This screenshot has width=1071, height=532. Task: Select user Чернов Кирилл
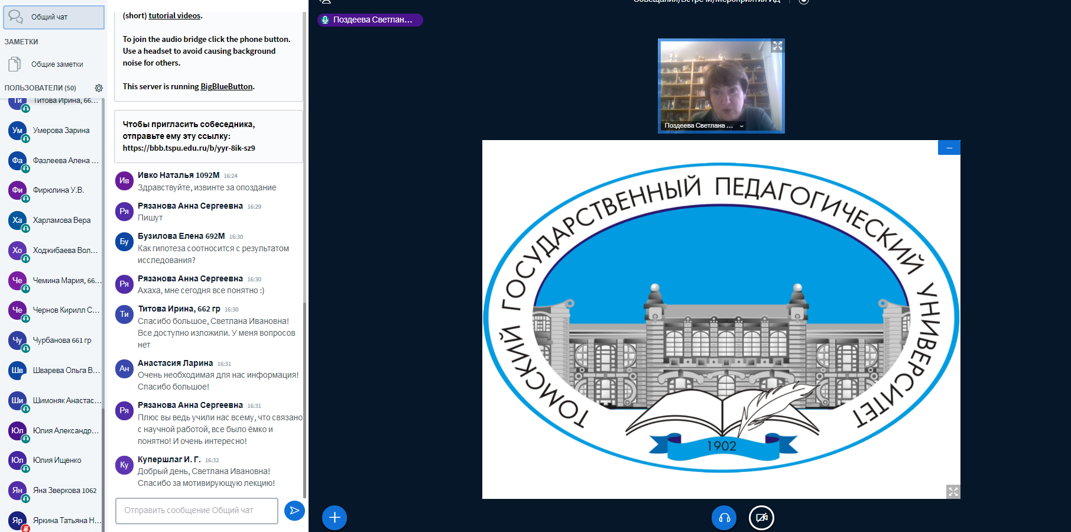pos(54,310)
